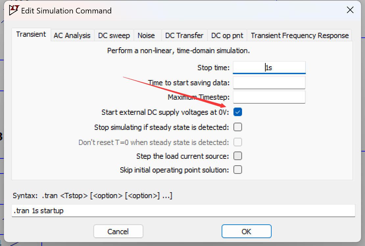The image size is (365, 246).
Task: Go to the DC Transfer tab
Action: click(184, 35)
